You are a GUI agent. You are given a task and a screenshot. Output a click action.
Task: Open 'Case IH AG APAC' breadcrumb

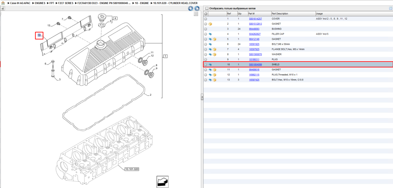click(x=20, y=3)
